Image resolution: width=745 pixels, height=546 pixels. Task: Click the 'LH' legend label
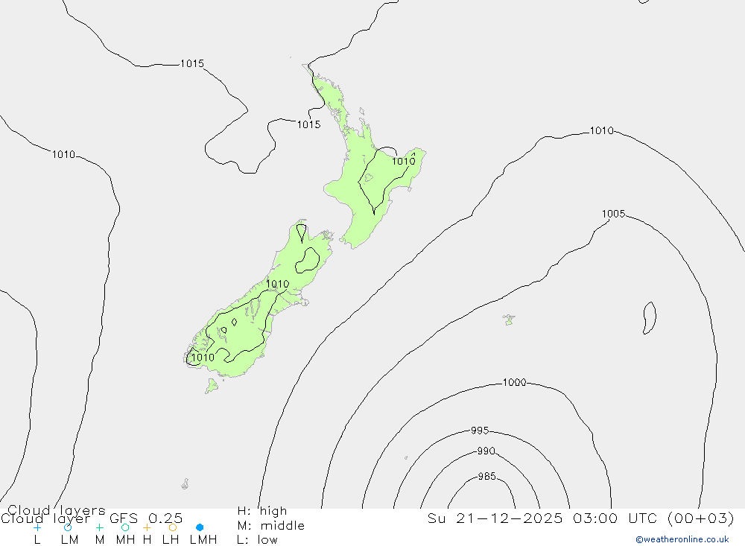(171, 540)
